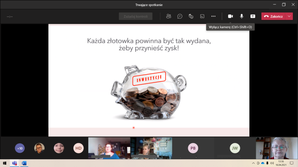Select the video tile of woman in blue

coord(109,148)
